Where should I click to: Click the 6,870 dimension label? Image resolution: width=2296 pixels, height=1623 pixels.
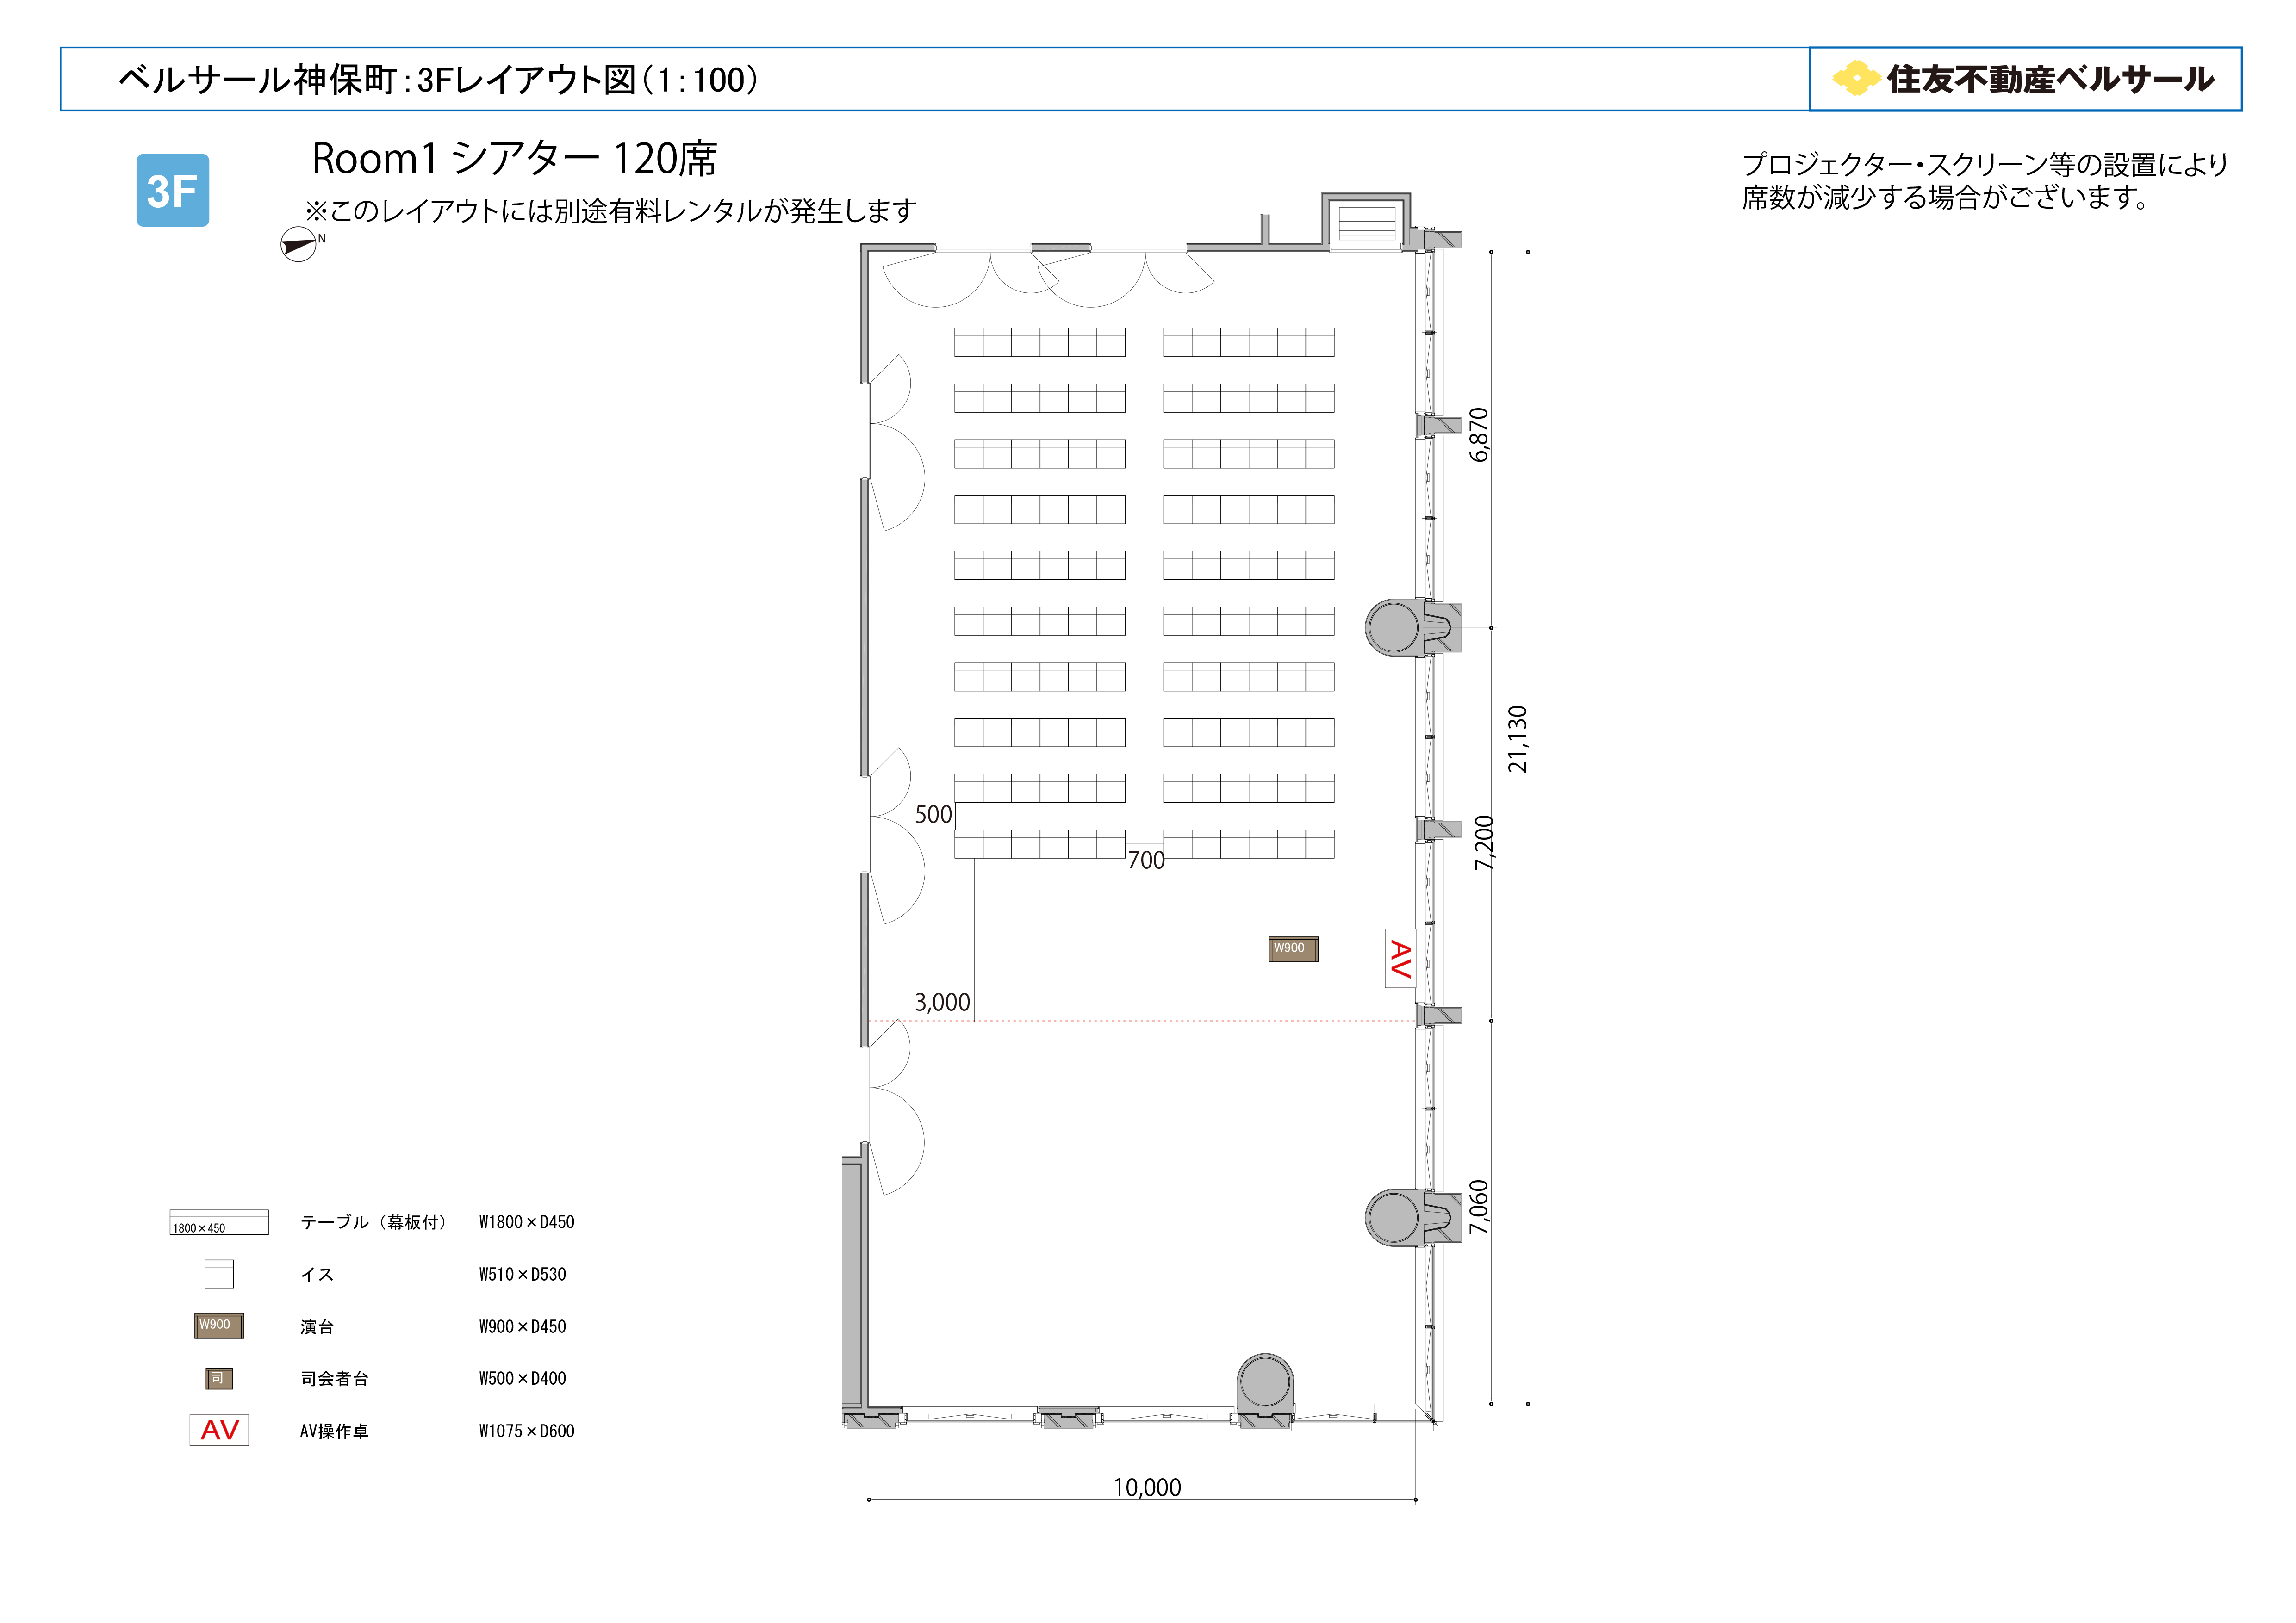pyautogui.click(x=1479, y=435)
